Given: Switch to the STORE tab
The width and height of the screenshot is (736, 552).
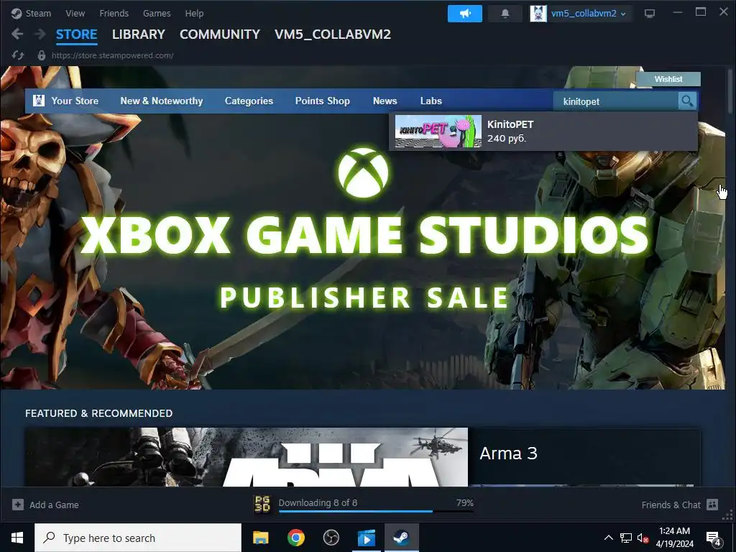Looking at the screenshot, I should (76, 34).
